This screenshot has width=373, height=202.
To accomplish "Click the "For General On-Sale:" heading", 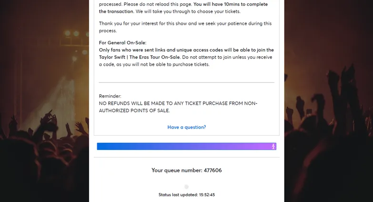I will tap(122, 43).
